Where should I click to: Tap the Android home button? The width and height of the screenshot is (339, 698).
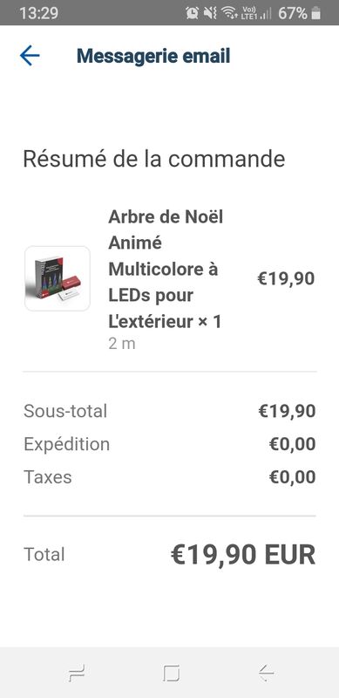172,673
